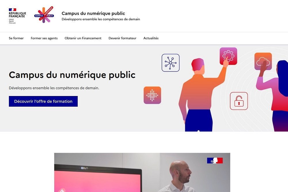Click Découvrir l'offre de formation button
The width and height of the screenshot is (288, 192).
point(43,101)
